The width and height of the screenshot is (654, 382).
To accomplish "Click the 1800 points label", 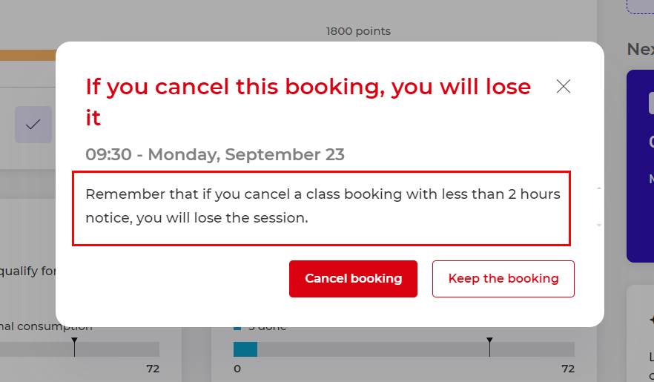I will coord(358,31).
